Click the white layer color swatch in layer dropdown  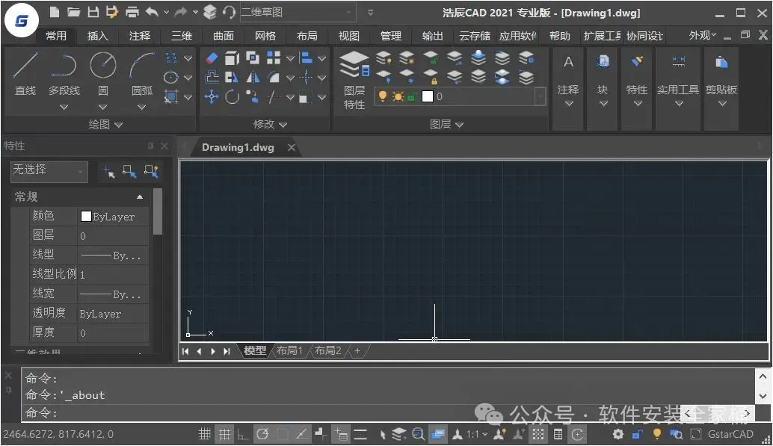pos(428,96)
